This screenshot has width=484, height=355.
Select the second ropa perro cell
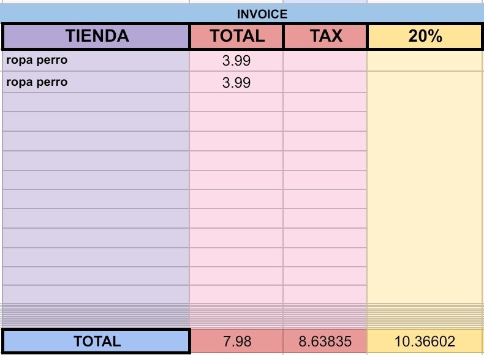97,82
